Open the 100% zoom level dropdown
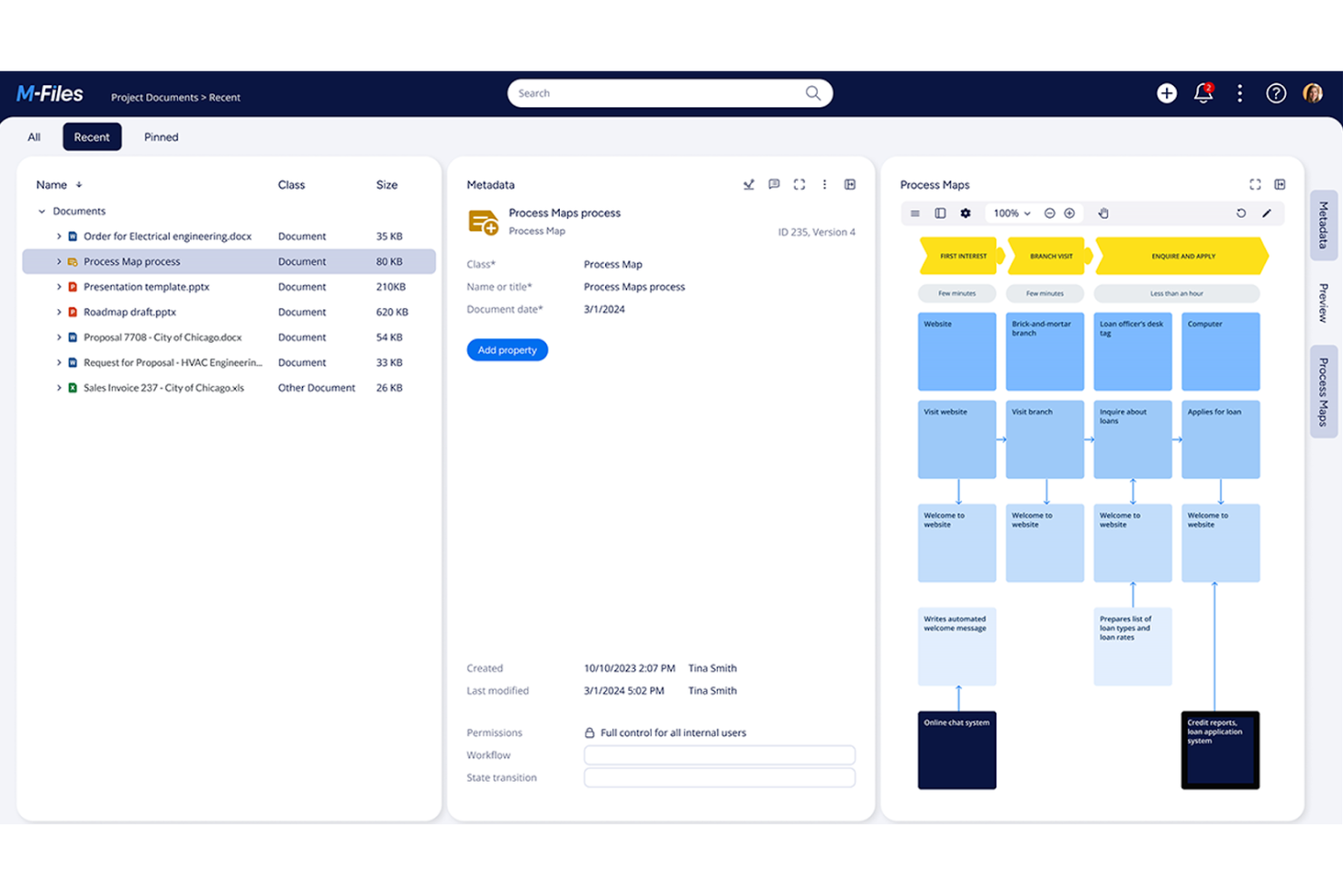This screenshot has width=1343, height=895. click(1012, 213)
